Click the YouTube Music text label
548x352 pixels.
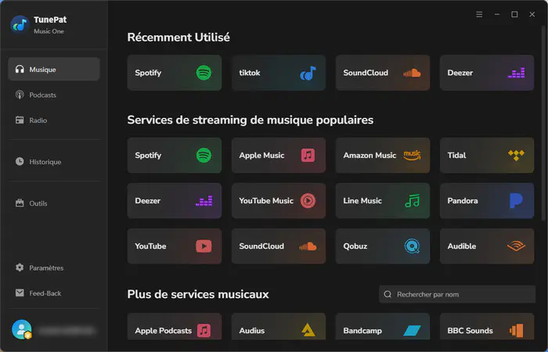pyautogui.click(x=266, y=201)
